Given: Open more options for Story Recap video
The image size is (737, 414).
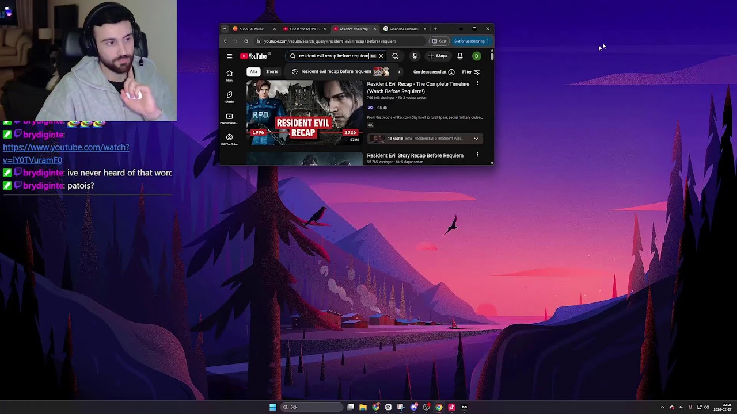Looking at the screenshot, I should click(x=477, y=155).
